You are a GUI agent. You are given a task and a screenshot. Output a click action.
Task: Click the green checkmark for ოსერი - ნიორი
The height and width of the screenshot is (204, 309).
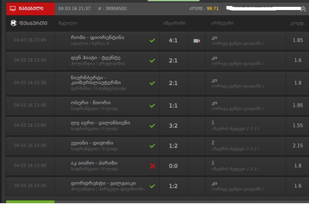pos(152,106)
